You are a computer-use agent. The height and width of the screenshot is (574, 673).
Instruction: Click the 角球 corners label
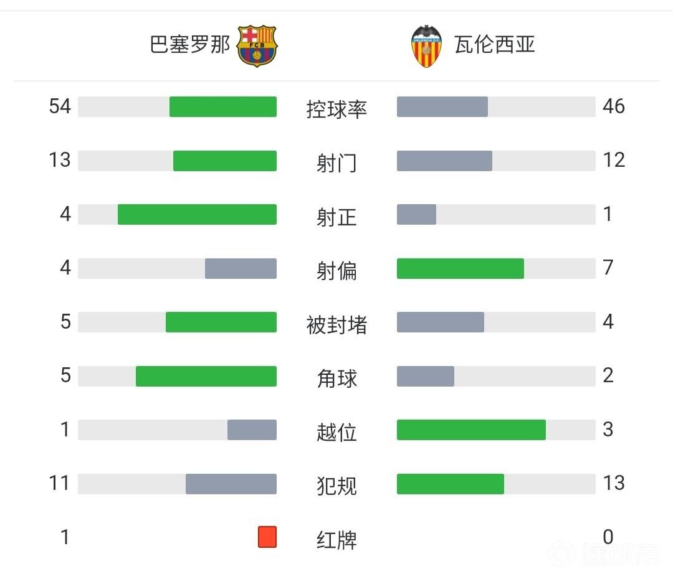coord(336,378)
